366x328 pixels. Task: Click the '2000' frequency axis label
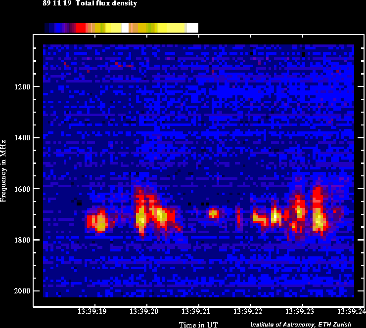22,291
